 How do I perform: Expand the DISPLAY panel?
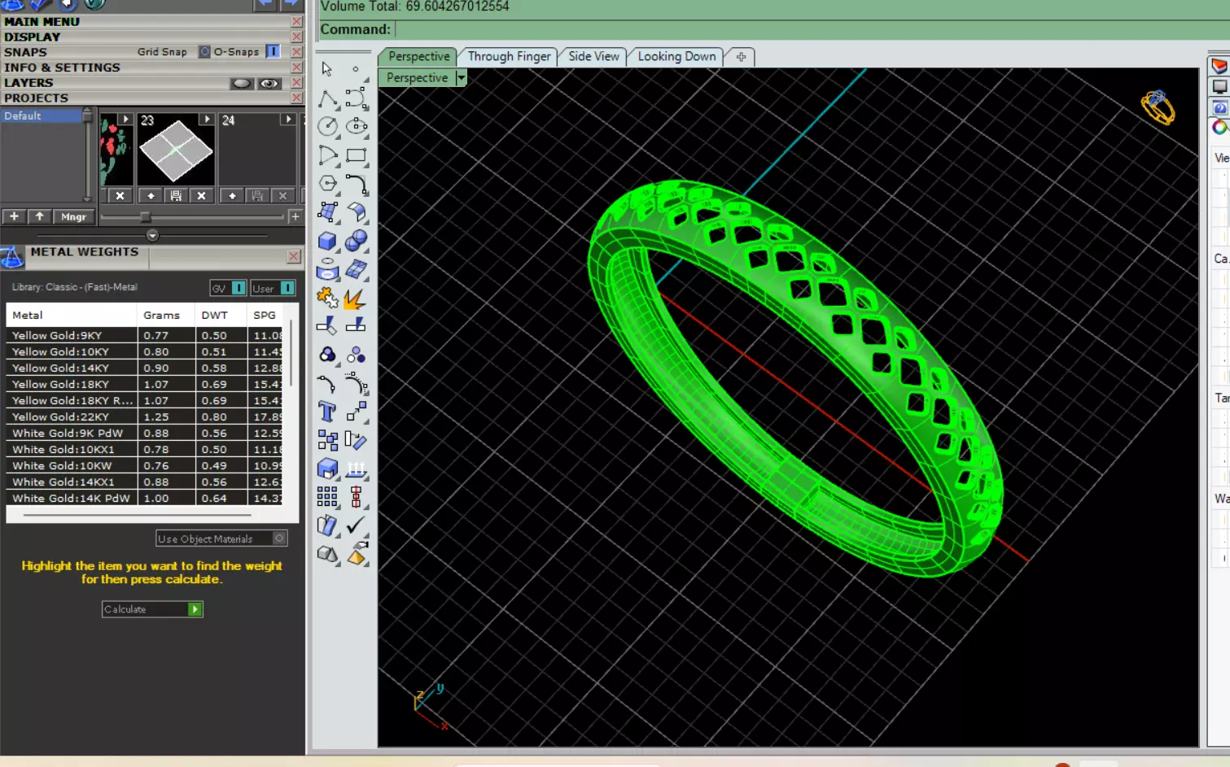click(33, 37)
